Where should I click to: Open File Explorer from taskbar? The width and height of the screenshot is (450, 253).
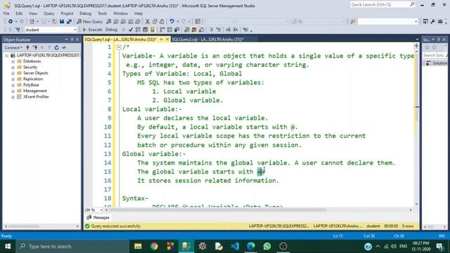click(x=138, y=246)
